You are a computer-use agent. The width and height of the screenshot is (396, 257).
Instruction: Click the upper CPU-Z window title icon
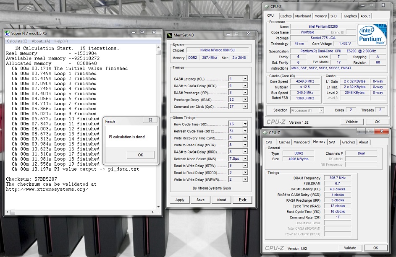[x=266, y=6]
